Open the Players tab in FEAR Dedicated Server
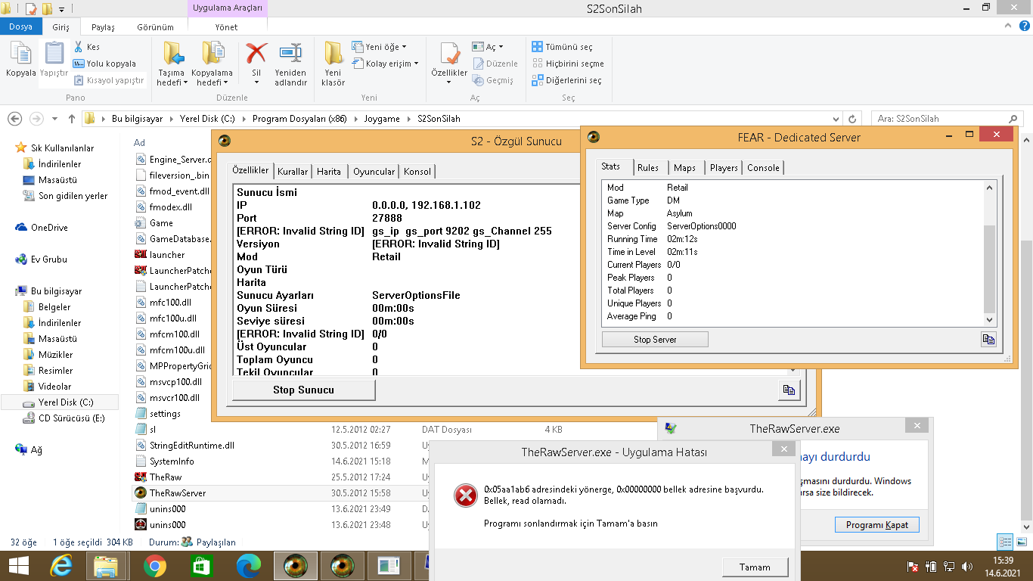The width and height of the screenshot is (1033, 581). (x=724, y=168)
